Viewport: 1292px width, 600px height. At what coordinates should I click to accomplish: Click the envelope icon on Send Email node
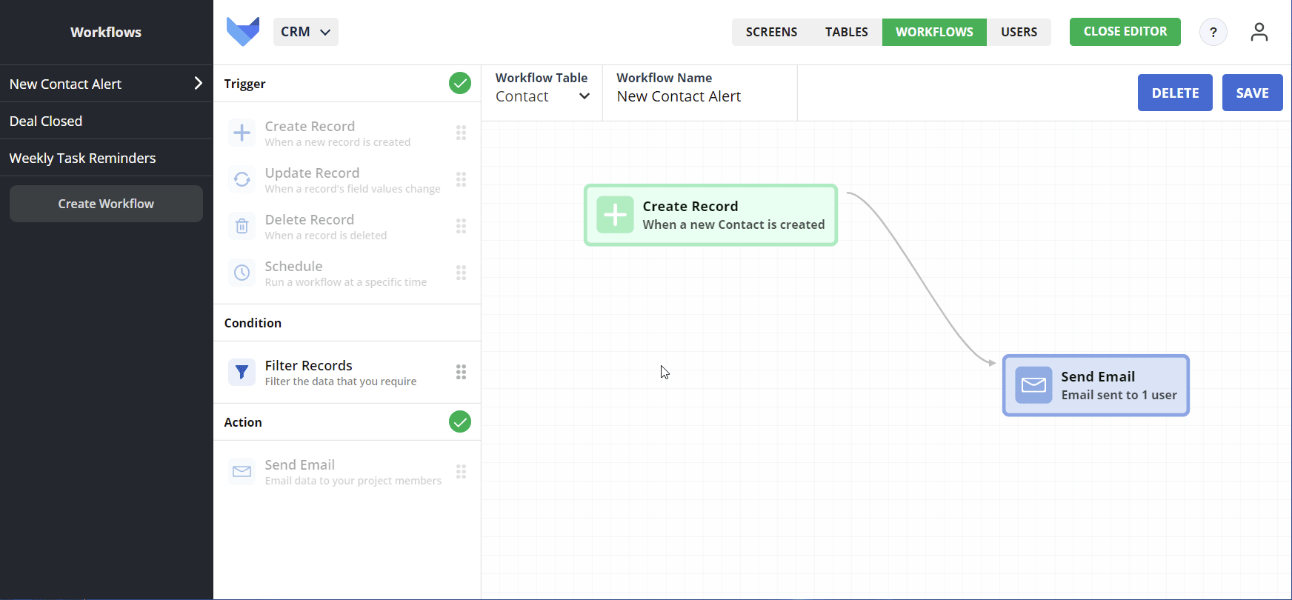(1033, 385)
